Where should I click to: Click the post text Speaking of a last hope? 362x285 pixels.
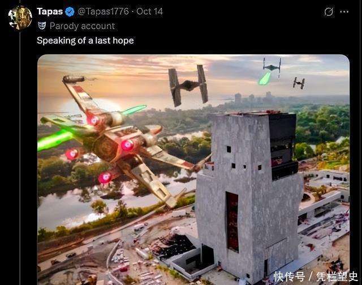pyautogui.click(x=85, y=41)
